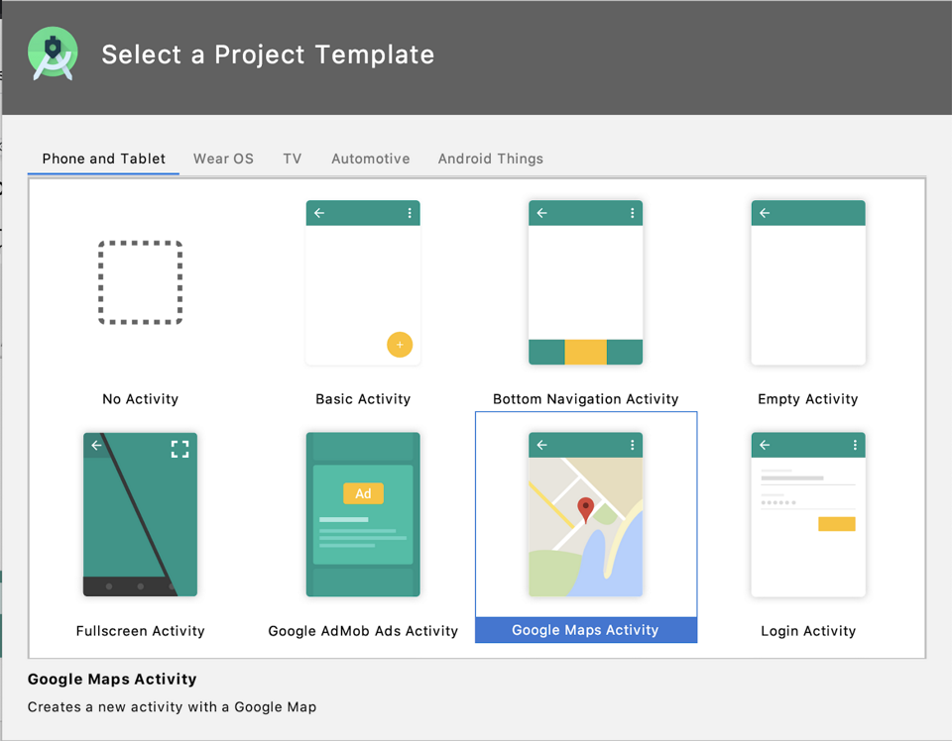
Task: Pick the Bottom Navigation Activity label
Action: (585, 399)
